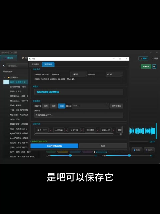Click the search songs field in the sidebar

17,66
